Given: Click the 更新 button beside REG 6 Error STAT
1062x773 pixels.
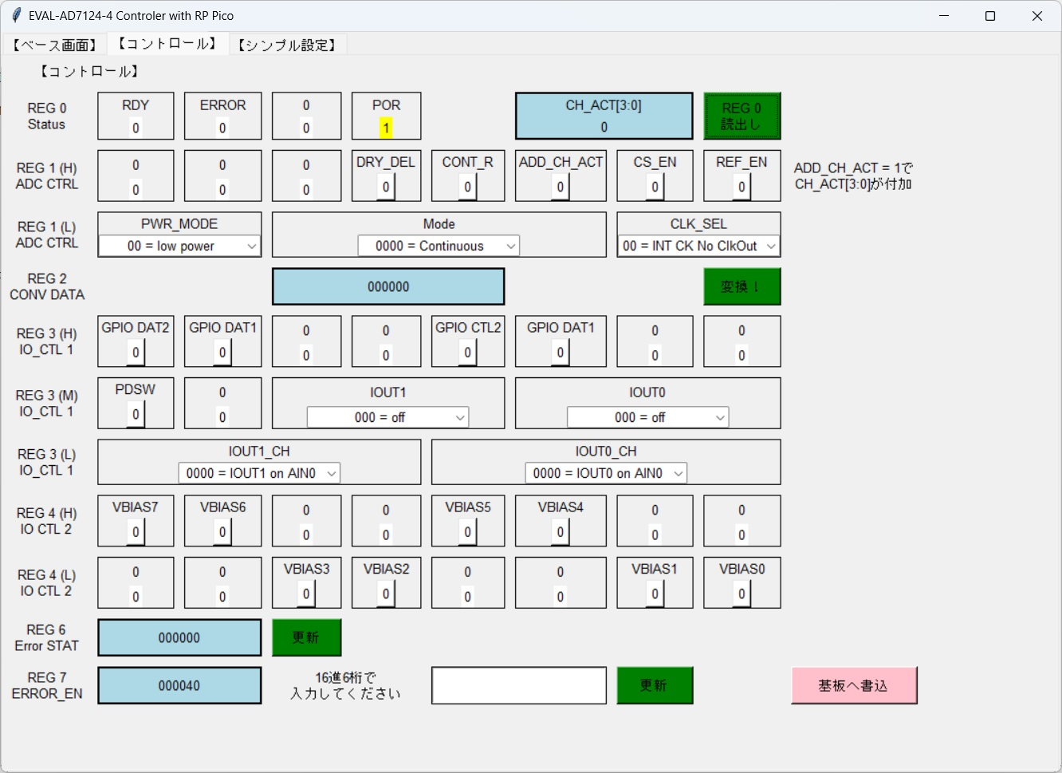Looking at the screenshot, I should pos(307,637).
